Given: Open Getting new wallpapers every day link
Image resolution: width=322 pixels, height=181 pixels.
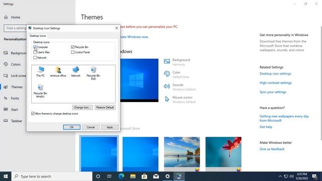Looking at the screenshot, I should pos(284,119).
